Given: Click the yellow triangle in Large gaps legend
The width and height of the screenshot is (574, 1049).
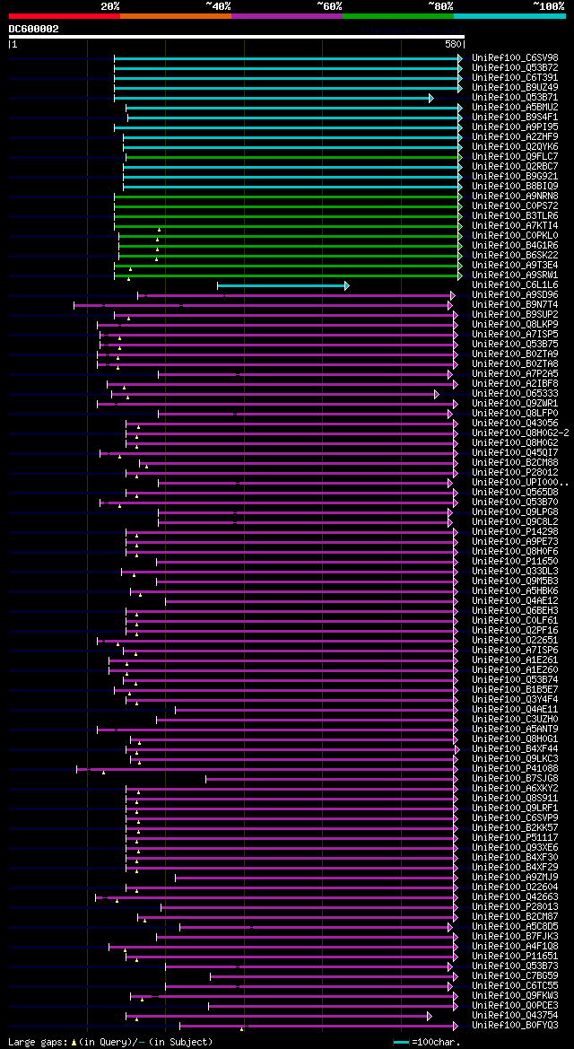Looking at the screenshot, I should 74,1043.
